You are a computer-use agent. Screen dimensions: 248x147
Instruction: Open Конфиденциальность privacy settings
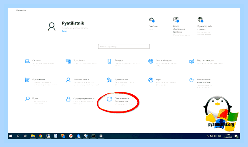80,101
